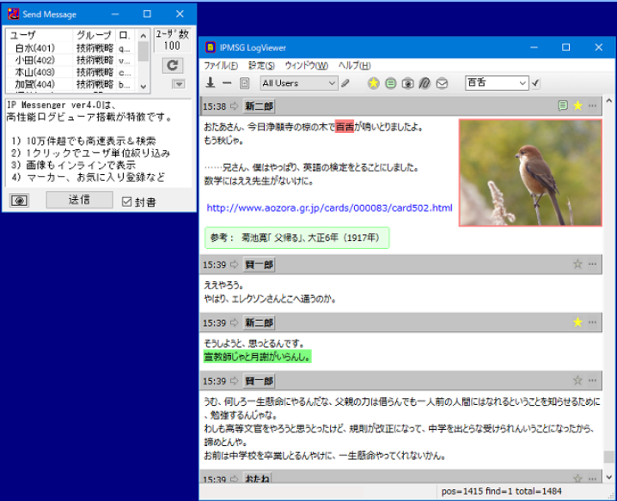Click the green memo filter icon

[390, 83]
